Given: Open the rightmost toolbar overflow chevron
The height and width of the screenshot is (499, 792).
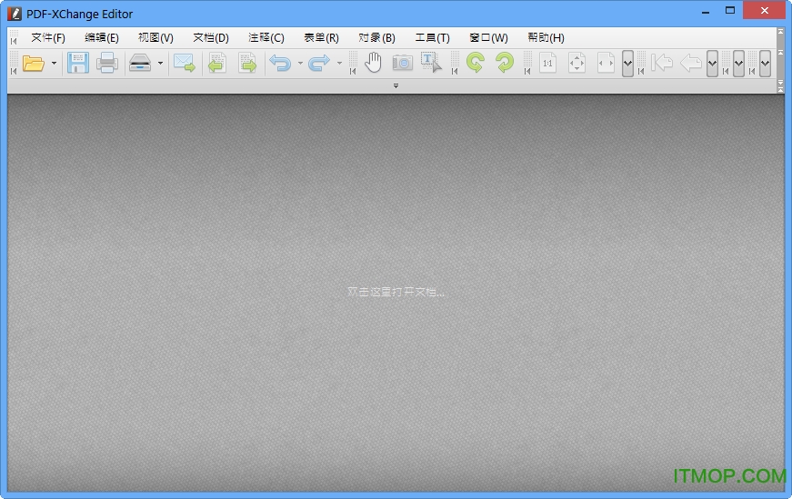Looking at the screenshot, I should pos(766,64).
